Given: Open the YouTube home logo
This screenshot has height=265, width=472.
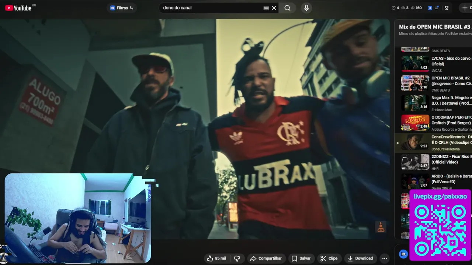Looking at the screenshot, I should coord(18,8).
